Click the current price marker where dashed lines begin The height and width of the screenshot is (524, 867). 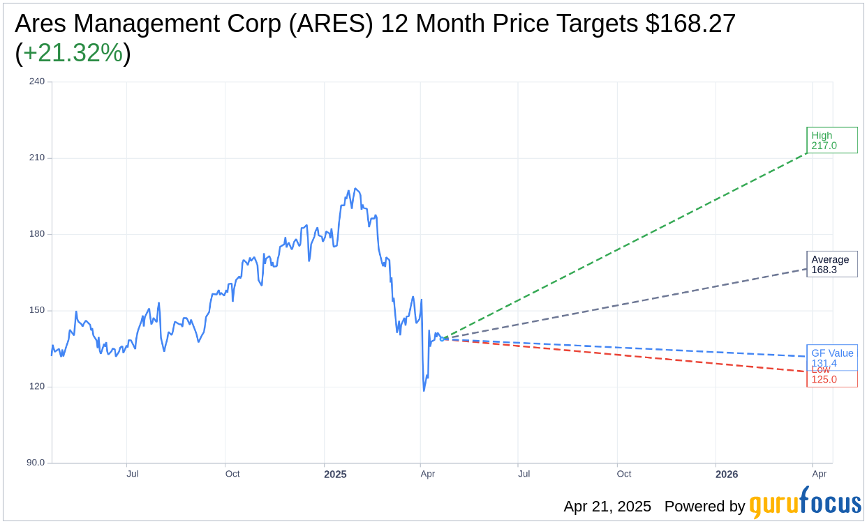pos(442,339)
